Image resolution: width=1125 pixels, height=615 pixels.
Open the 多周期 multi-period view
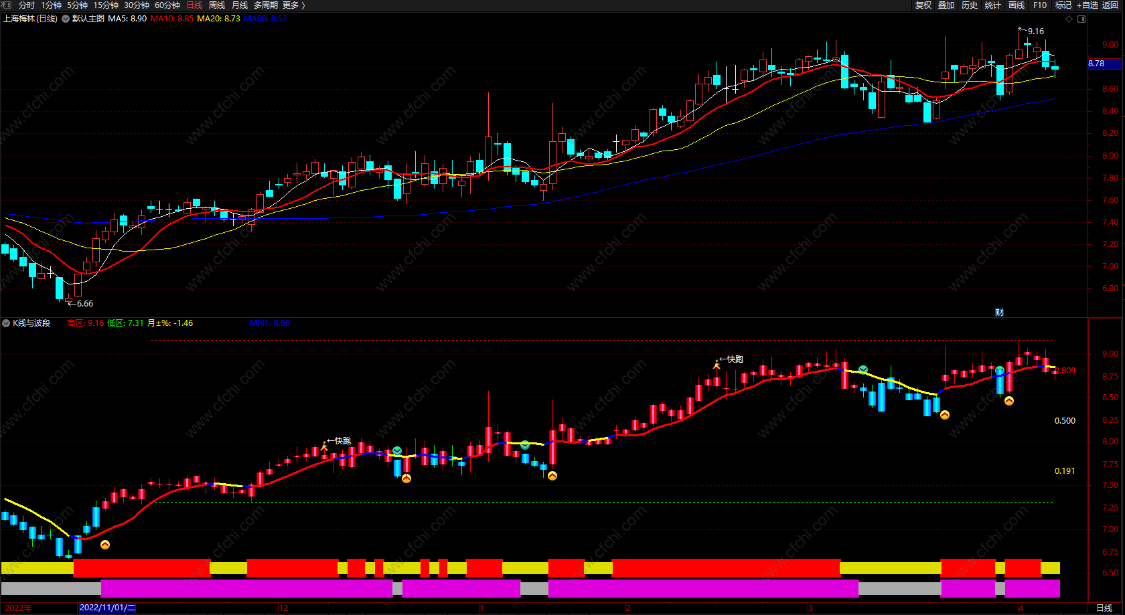point(266,5)
